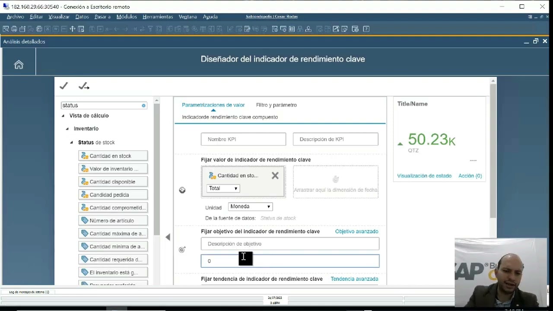Remove the Cantidad en sto... measure
553x311 pixels.
[275, 175]
